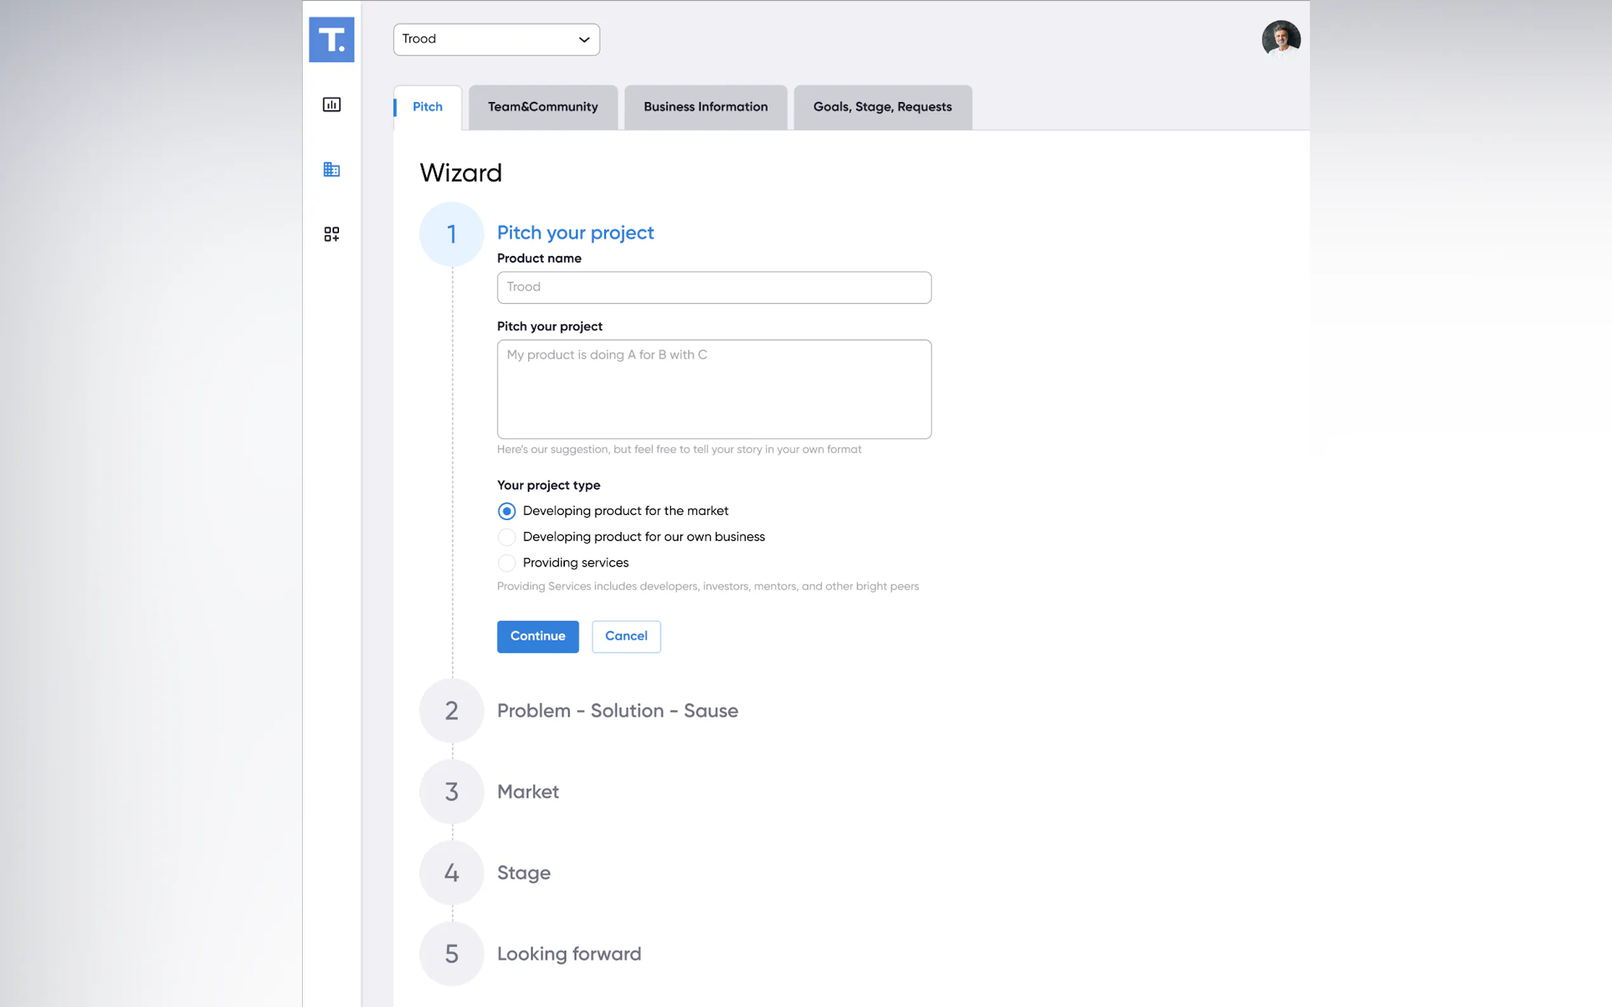The width and height of the screenshot is (1612, 1007).
Task: Open the Trood project dropdown
Action: coord(496,39)
